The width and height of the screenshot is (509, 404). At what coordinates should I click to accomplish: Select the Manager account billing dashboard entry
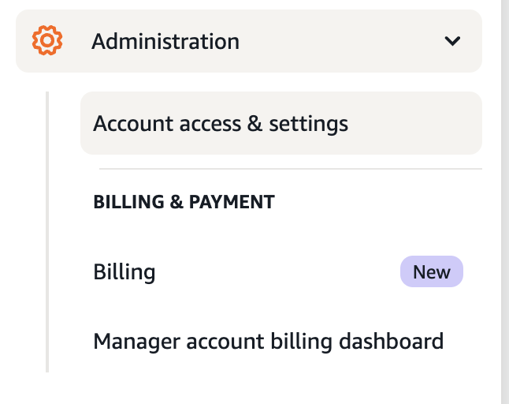pyautogui.click(x=268, y=342)
